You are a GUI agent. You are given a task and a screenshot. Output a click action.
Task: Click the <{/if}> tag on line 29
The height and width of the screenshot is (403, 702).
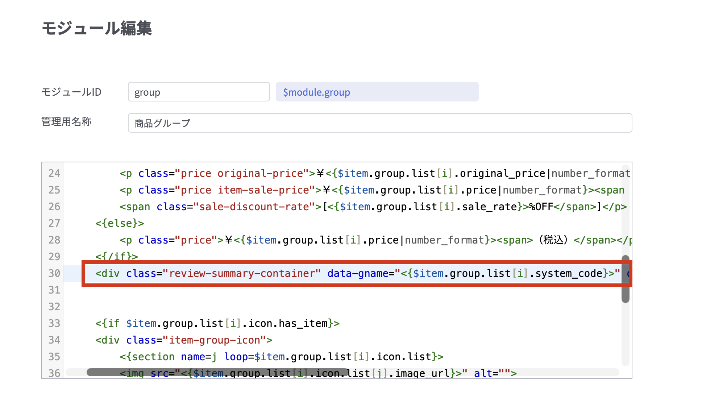tap(116, 257)
